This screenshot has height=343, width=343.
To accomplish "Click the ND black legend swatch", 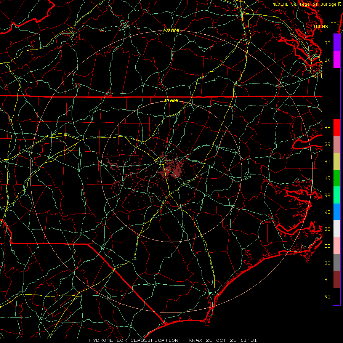I will click(x=337, y=297).
